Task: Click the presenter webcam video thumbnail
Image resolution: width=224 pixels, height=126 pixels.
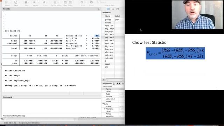Action: click(197, 15)
